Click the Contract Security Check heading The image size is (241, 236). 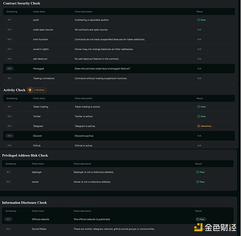click(x=22, y=3)
